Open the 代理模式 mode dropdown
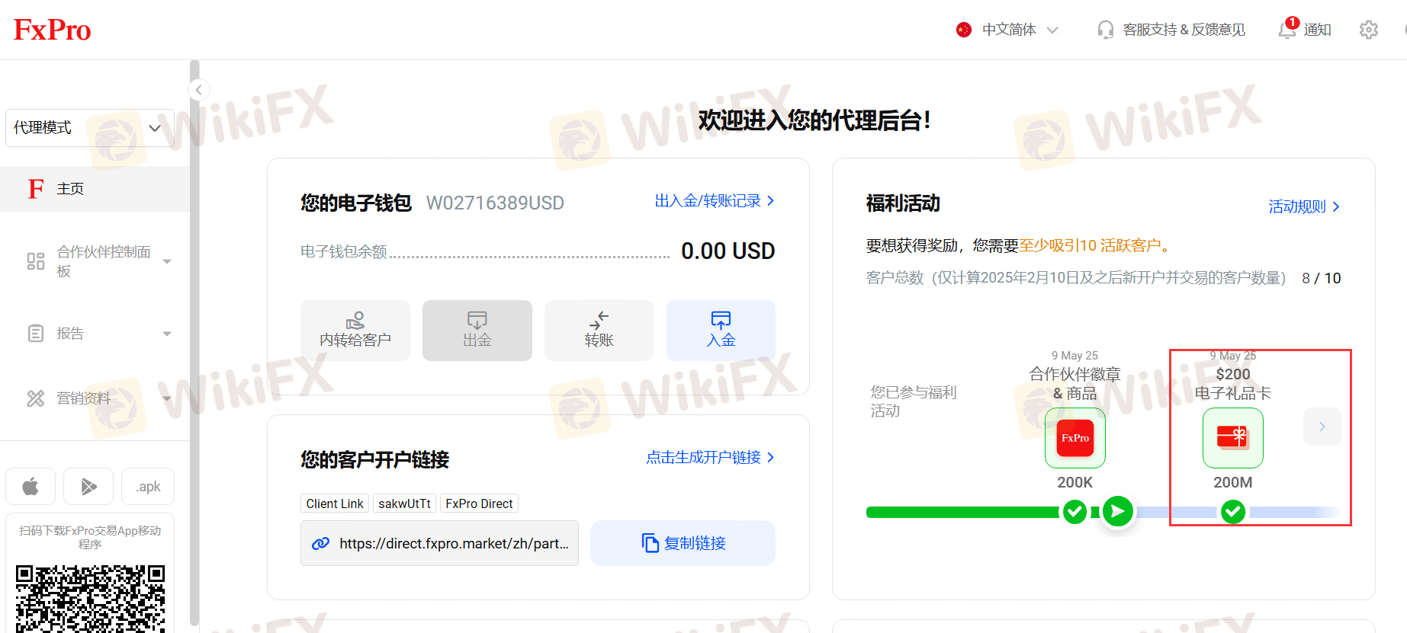The height and width of the screenshot is (633, 1407). point(90,127)
